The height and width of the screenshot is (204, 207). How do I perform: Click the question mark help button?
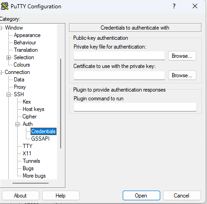pyautogui.click(x=174, y=6)
